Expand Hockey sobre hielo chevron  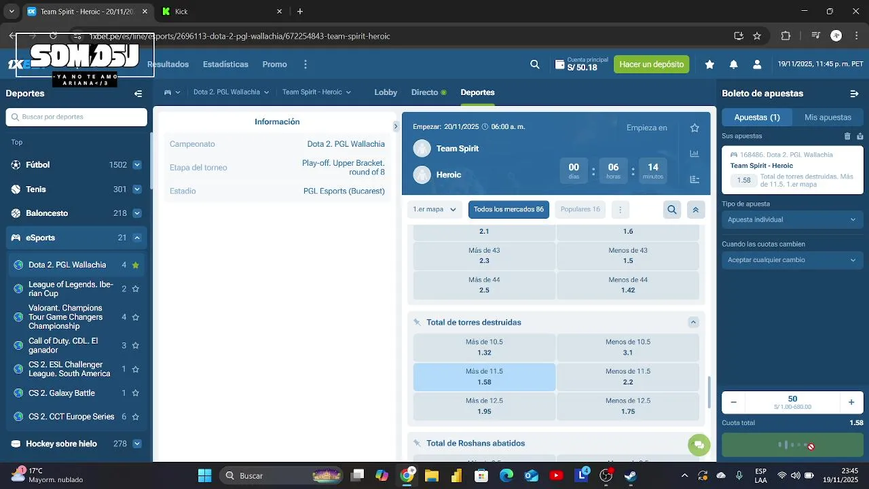(x=137, y=444)
